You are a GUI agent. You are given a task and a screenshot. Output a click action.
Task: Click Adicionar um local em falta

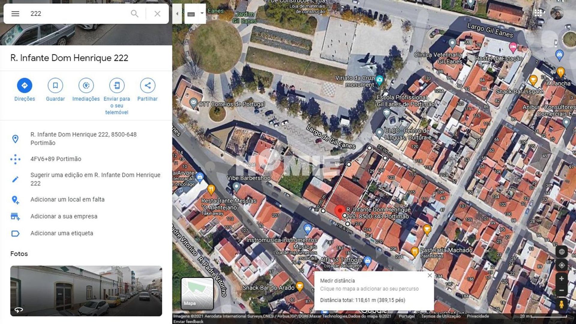click(x=67, y=199)
